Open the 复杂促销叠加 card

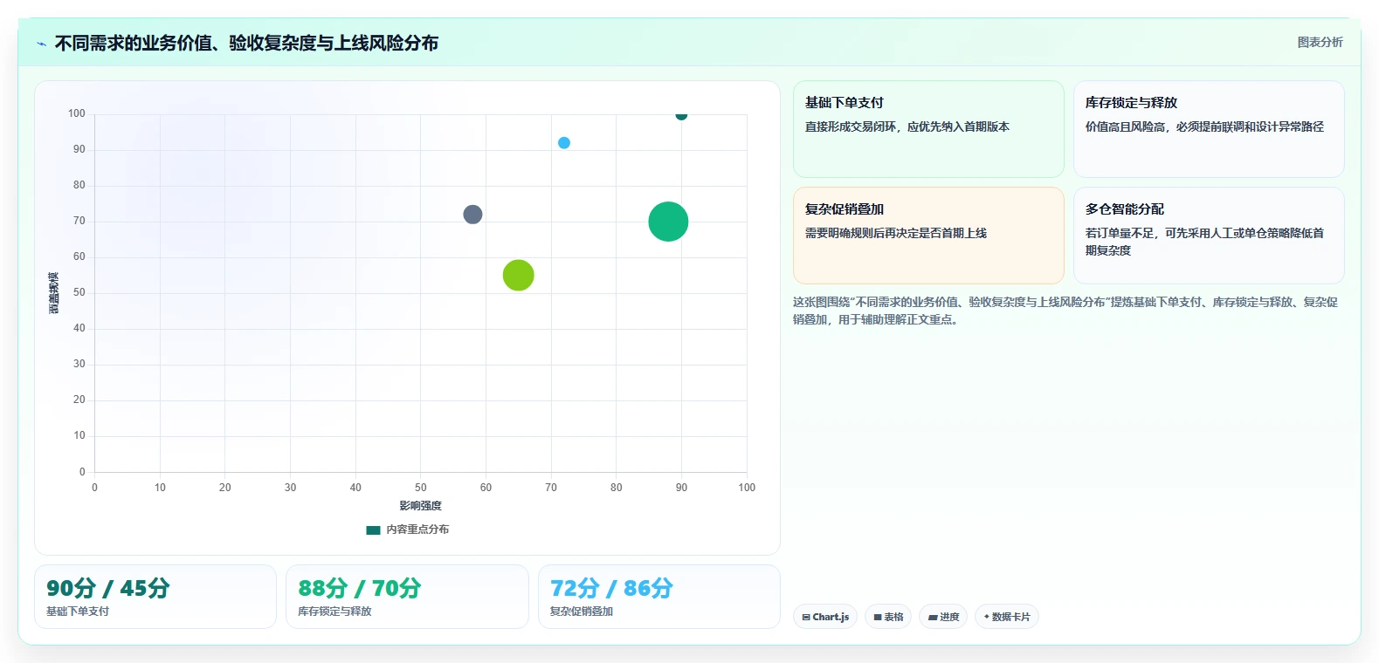click(928, 236)
